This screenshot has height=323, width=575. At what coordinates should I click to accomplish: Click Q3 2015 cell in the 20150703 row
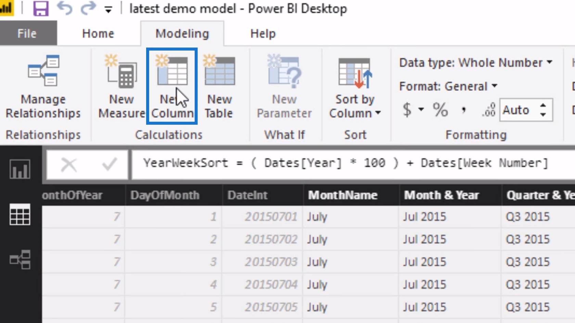(x=538, y=262)
